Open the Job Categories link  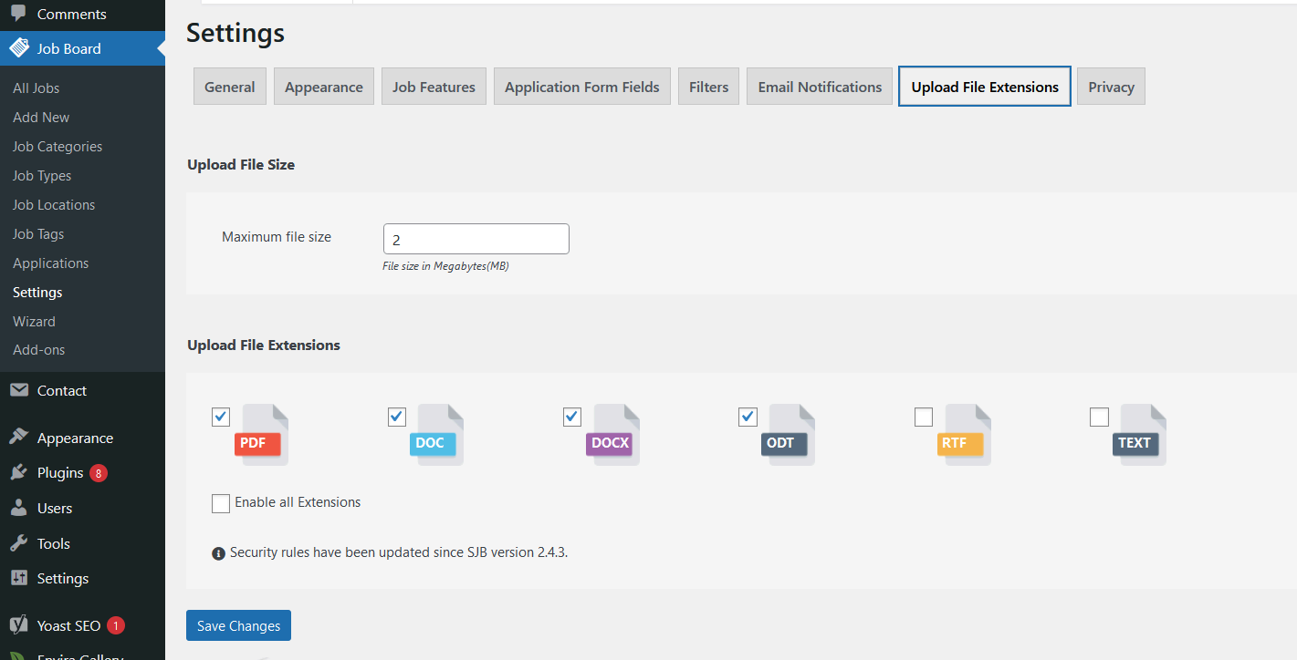tap(58, 147)
